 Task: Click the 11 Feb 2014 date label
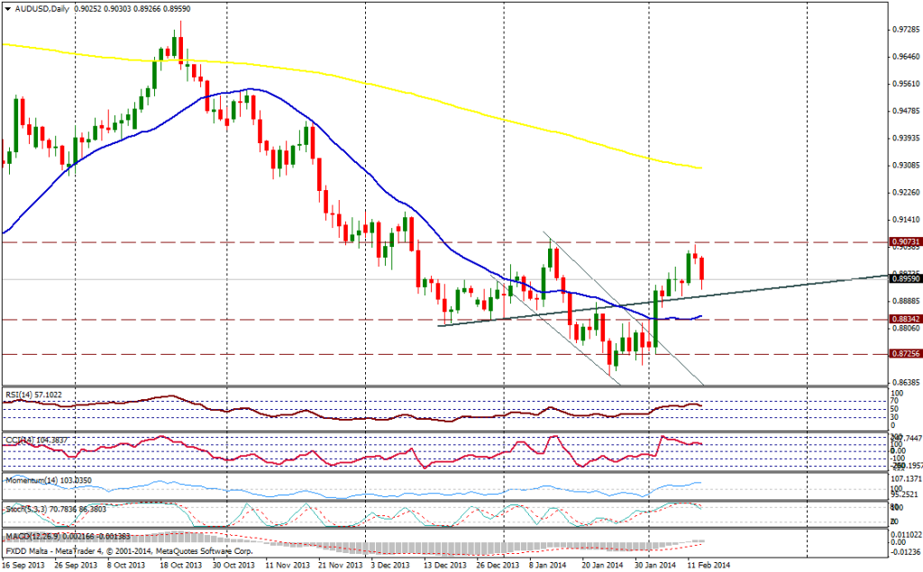[x=708, y=565]
